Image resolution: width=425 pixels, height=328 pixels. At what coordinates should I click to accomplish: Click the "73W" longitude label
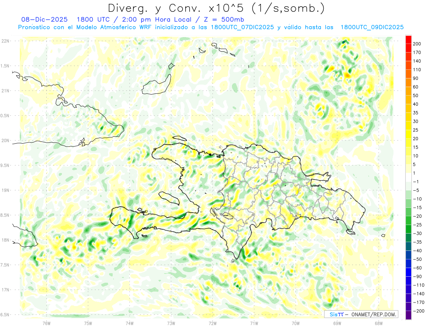tap(171, 323)
